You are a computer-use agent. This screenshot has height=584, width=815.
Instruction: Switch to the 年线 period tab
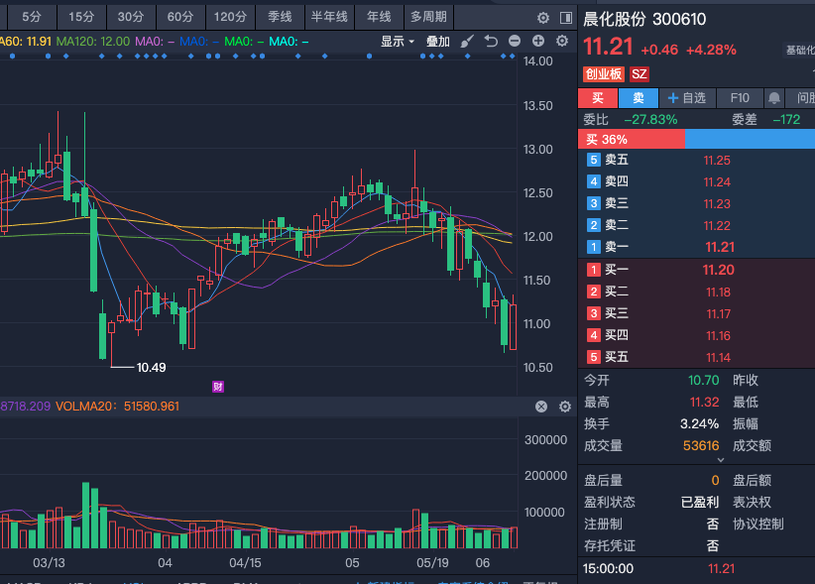pos(379,17)
